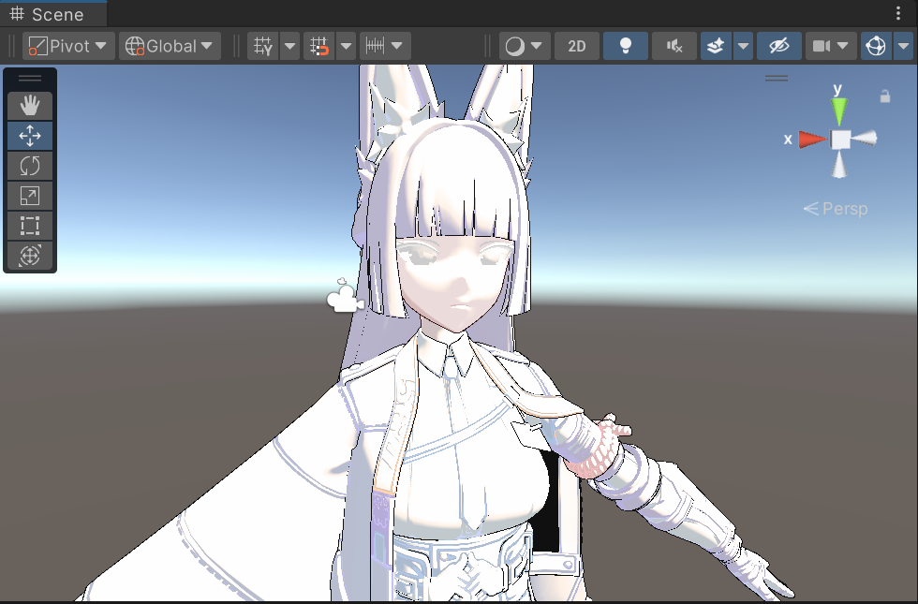Open the Scene panel three-dot menu
918x604 pixels.
click(x=899, y=13)
